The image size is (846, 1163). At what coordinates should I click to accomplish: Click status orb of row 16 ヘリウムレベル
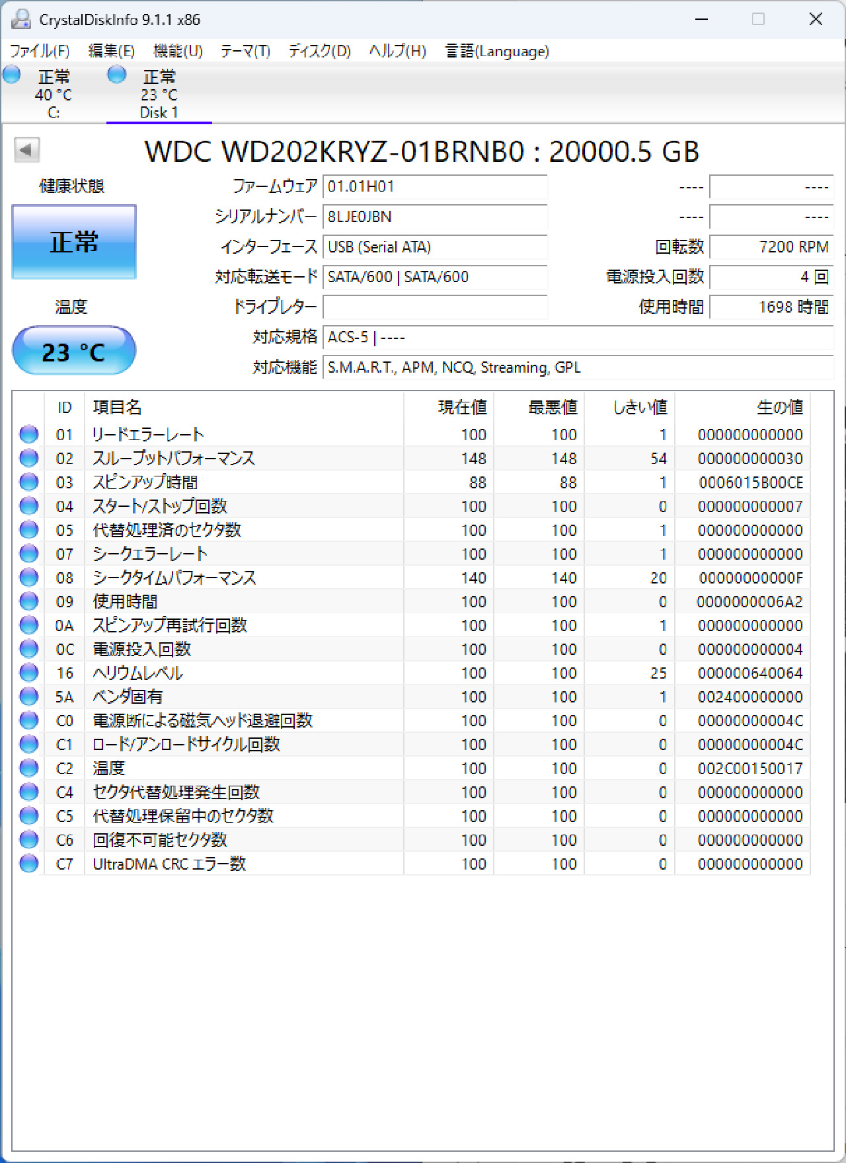click(x=28, y=672)
